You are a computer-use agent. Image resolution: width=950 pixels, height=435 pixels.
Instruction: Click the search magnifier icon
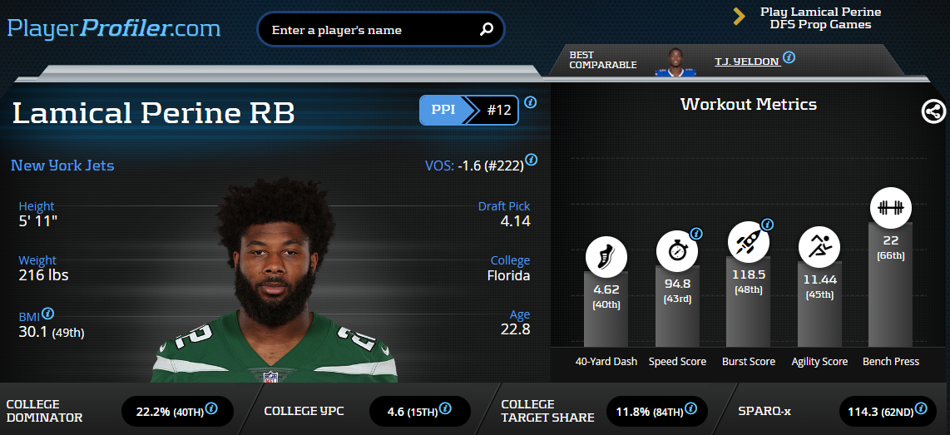487,29
